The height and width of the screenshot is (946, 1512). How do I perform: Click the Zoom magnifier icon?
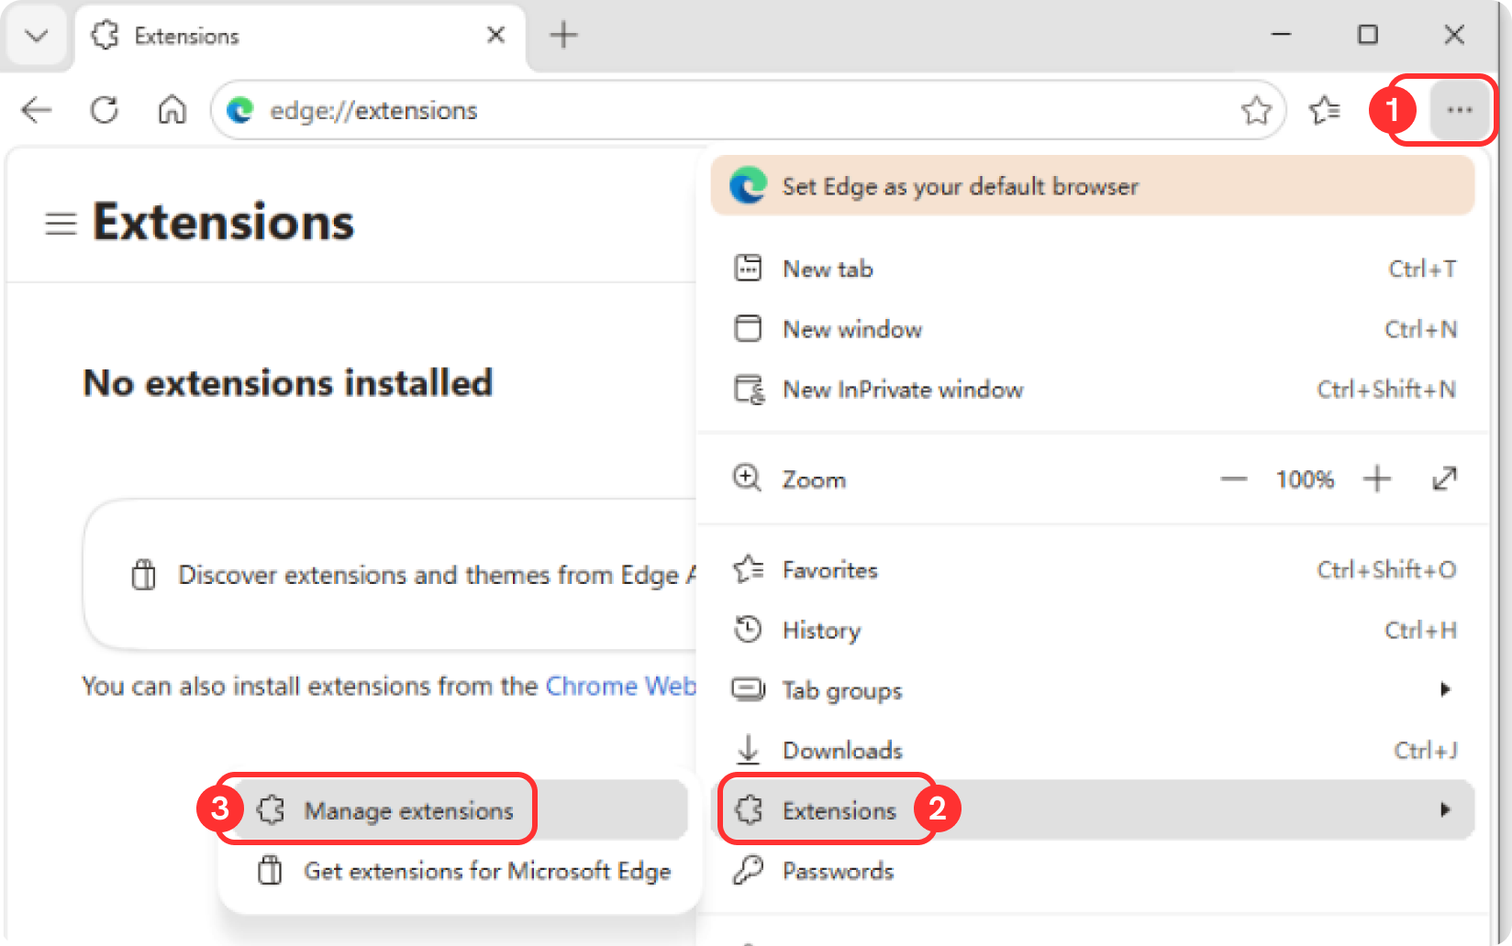pos(747,478)
